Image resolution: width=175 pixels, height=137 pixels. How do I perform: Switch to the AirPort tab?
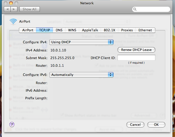click(x=28, y=30)
